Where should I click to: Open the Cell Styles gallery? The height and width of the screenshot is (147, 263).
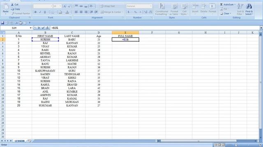click(184, 9)
